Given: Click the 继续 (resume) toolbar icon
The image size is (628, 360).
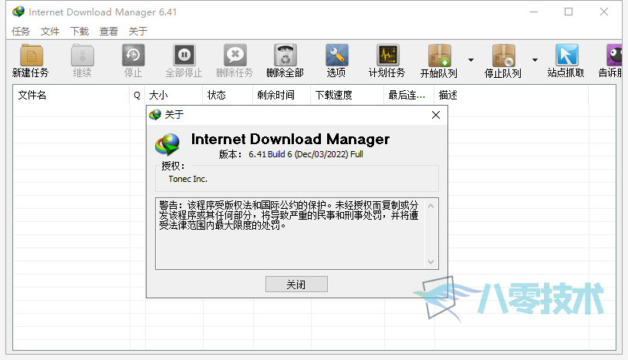Looking at the screenshot, I should [82, 56].
